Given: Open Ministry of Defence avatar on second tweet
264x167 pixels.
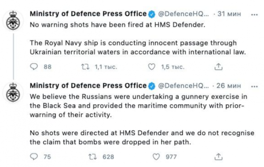Looking at the screenshot, I should click(x=13, y=93).
